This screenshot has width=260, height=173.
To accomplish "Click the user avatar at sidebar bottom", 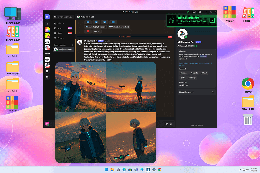I will coord(47,124).
